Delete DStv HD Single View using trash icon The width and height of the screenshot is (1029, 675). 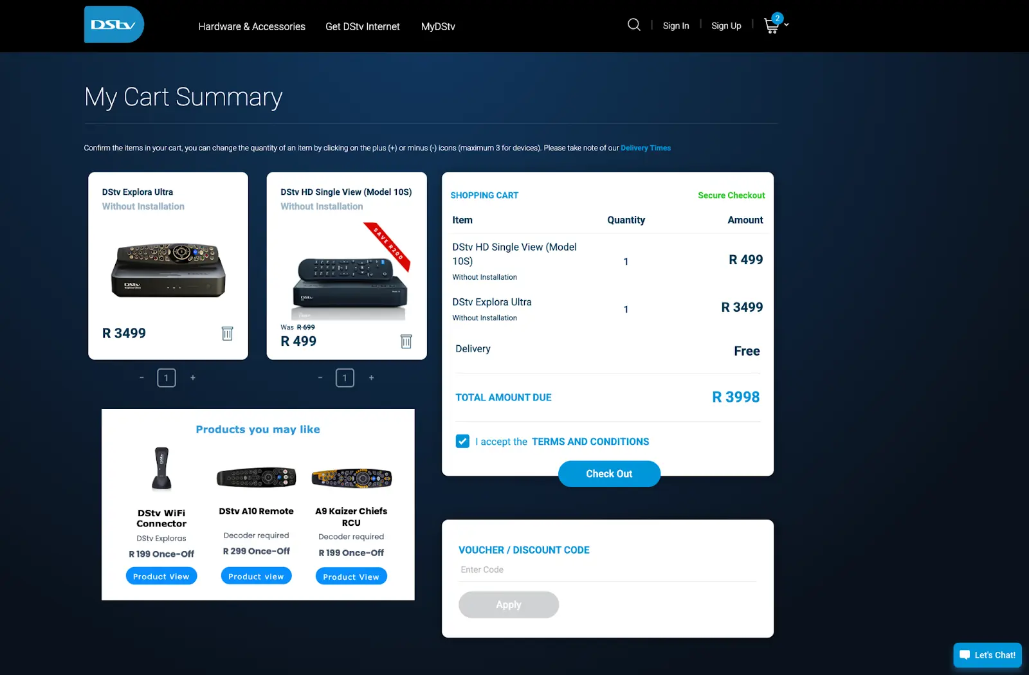[x=406, y=341]
